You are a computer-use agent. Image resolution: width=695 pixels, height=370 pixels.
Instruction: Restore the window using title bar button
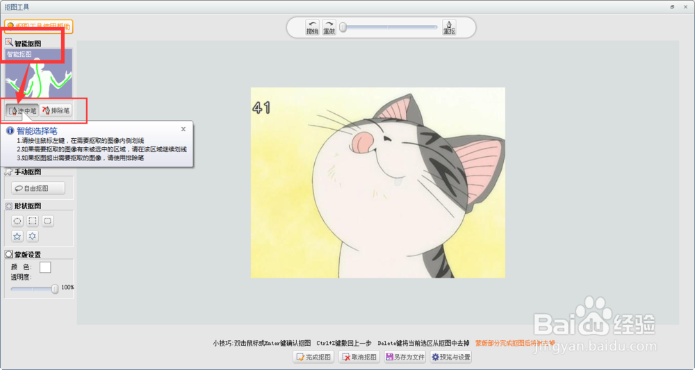pyautogui.click(x=672, y=7)
